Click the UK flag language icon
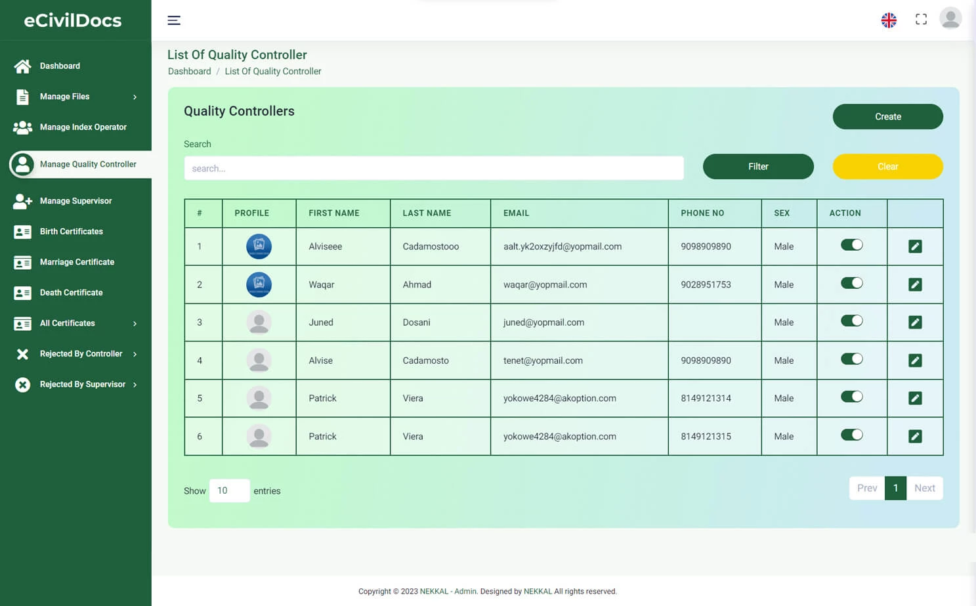This screenshot has height=606, width=976. pos(889,20)
